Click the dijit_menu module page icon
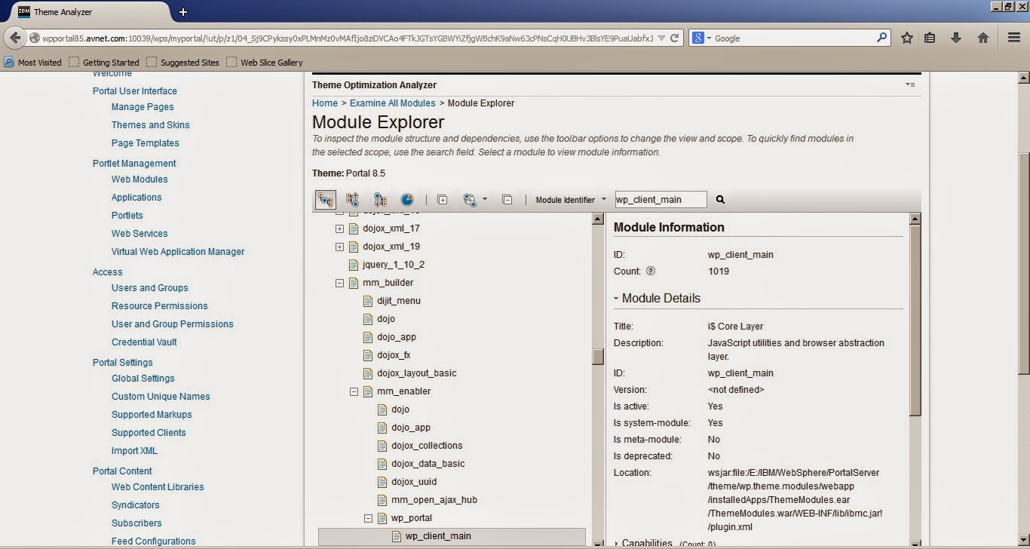 pyautogui.click(x=368, y=301)
